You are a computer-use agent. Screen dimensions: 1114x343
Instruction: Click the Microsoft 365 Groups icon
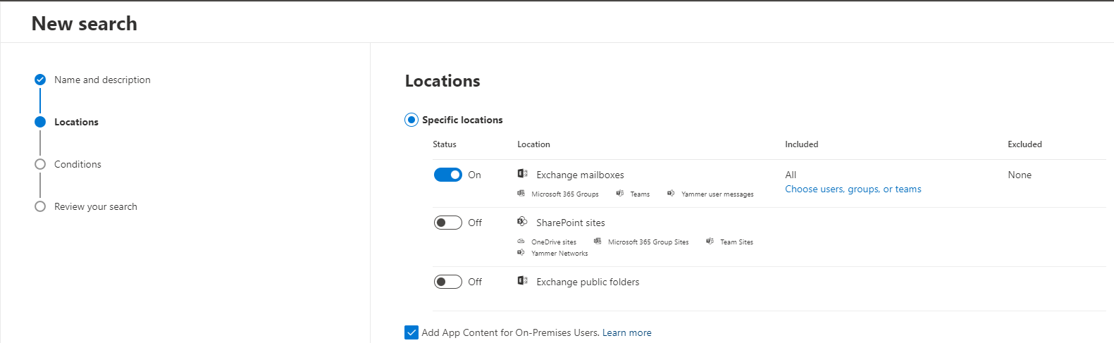pos(521,193)
